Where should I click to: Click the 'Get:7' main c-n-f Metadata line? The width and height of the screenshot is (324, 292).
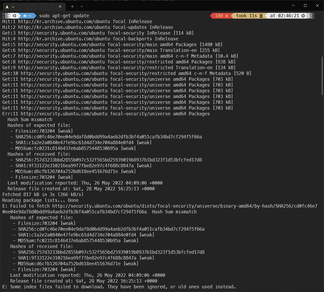click(120, 56)
